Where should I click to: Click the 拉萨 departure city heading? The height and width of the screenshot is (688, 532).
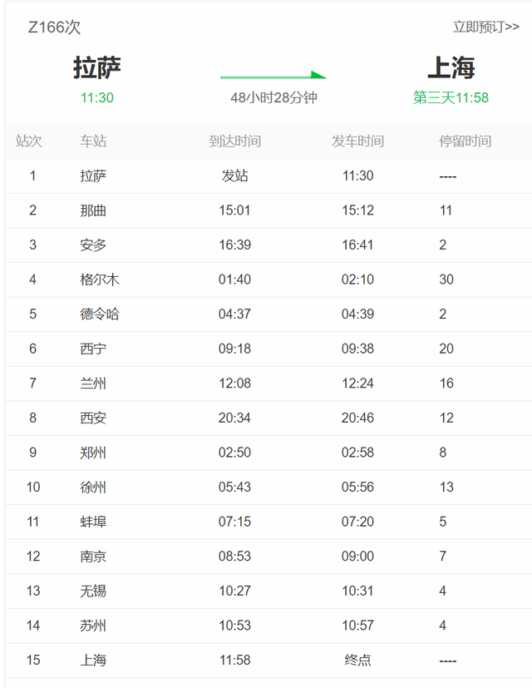(97, 68)
